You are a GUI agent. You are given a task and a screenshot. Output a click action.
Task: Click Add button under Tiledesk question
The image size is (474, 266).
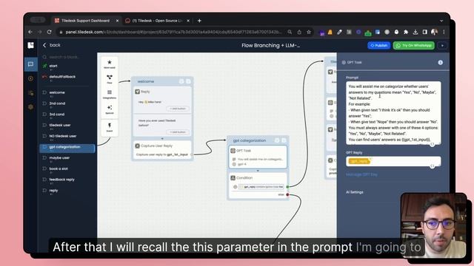pos(178,132)
